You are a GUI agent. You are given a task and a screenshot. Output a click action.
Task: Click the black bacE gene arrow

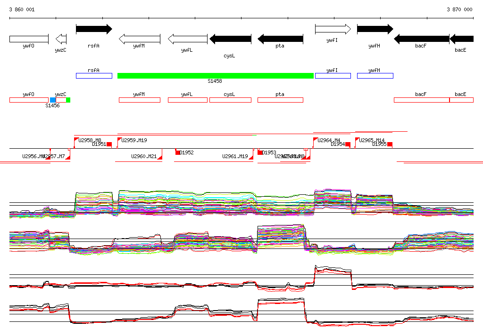(461, 39)
